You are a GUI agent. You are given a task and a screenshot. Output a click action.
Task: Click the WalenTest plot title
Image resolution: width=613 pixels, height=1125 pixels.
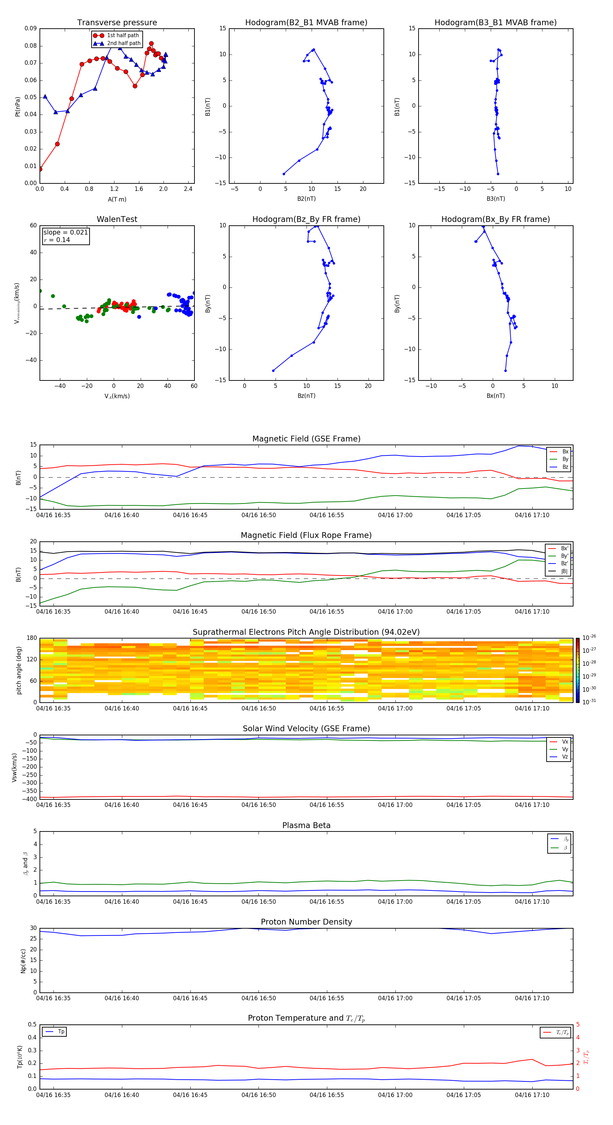[x=117, y=219]
